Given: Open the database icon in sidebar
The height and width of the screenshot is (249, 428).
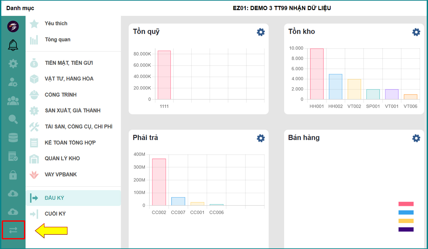Looking at the screenshot, I should pos(13,137).
